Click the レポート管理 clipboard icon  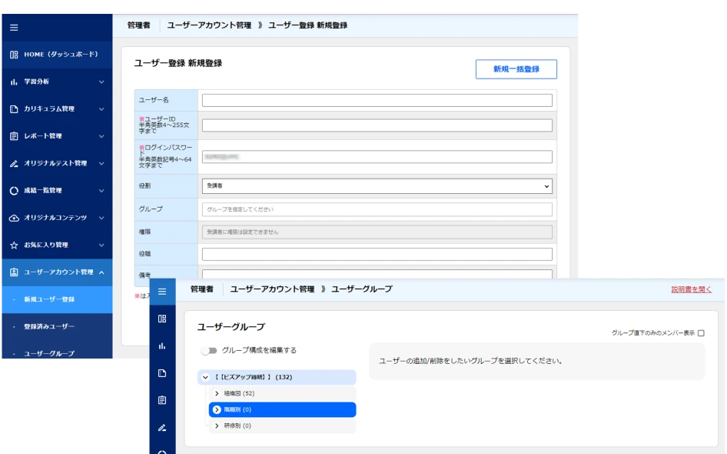pyautogui.click(x=14, y=136)
